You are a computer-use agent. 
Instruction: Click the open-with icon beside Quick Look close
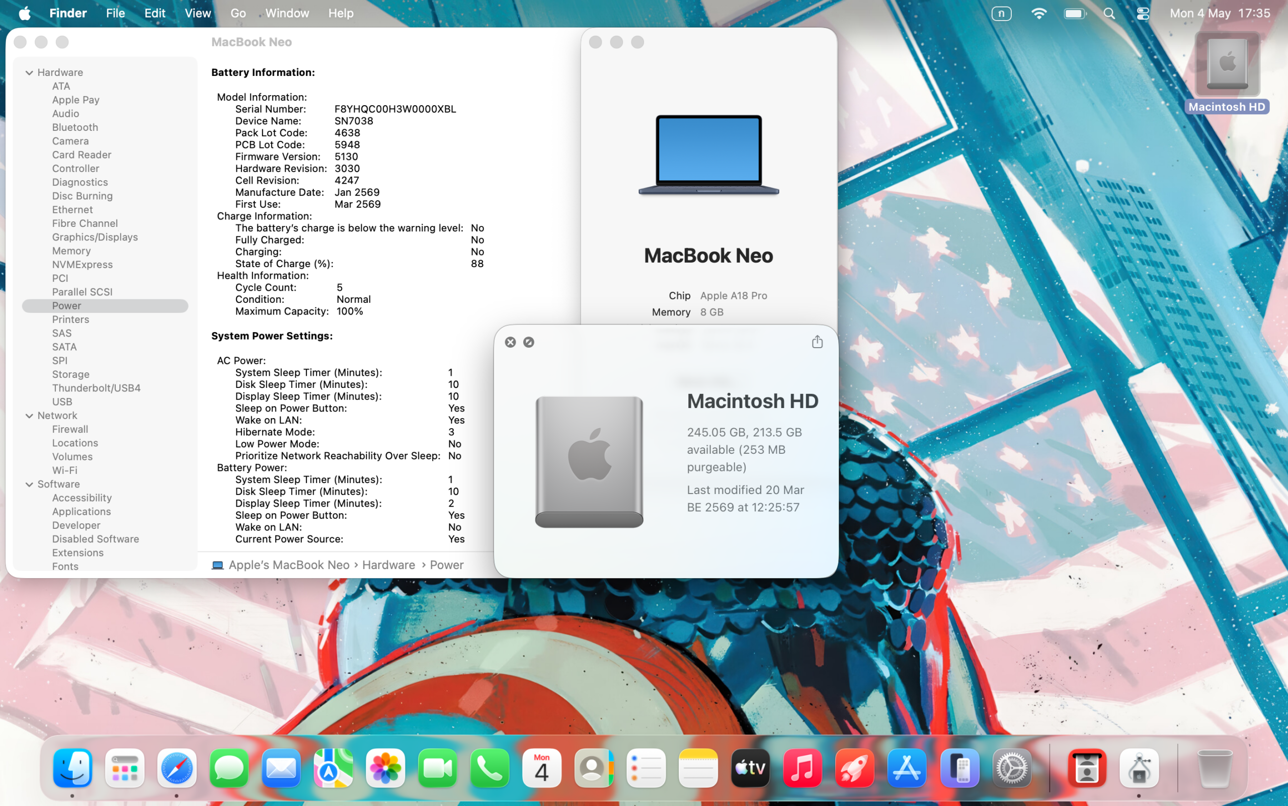[x=529, y=342]
